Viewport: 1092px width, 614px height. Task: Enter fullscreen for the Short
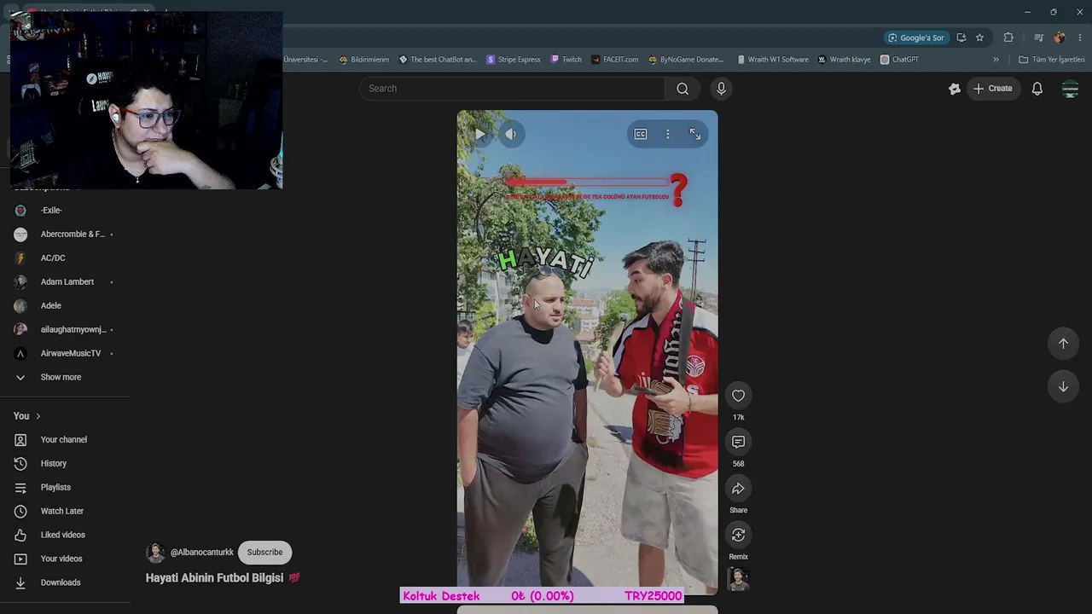(695, 134)
